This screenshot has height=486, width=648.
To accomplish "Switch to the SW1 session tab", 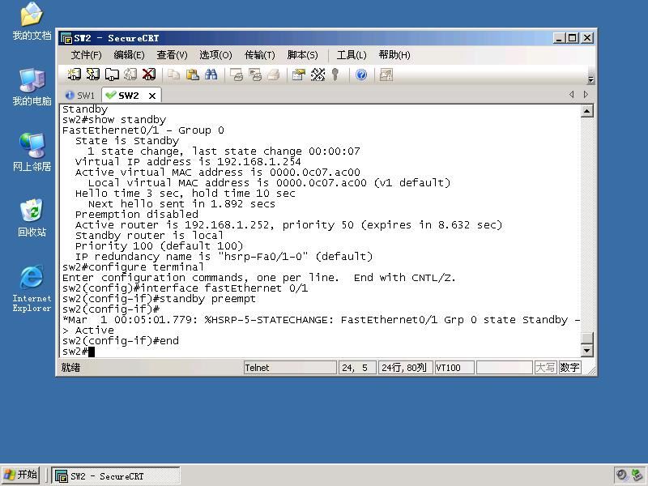I will (x=80, y=96).
